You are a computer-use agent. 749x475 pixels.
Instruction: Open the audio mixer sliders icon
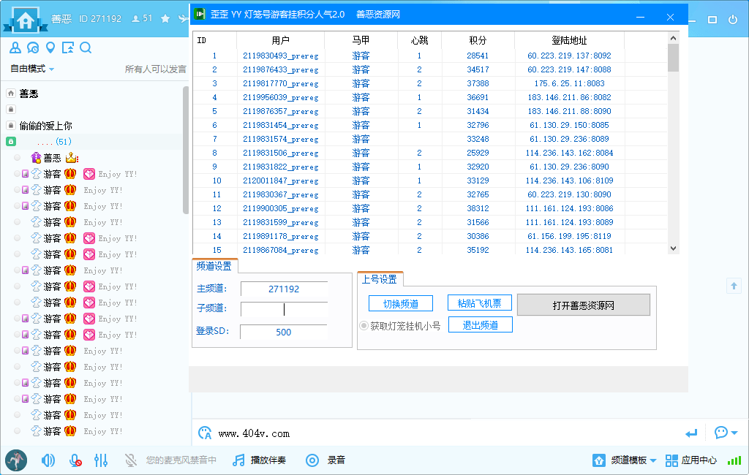tap(101, 460)
